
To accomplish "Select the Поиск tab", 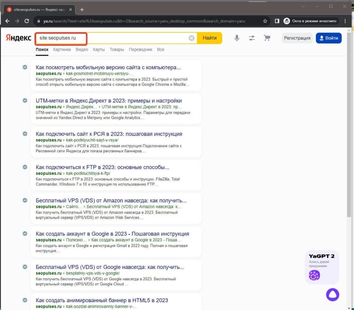I will pos(42,49).
